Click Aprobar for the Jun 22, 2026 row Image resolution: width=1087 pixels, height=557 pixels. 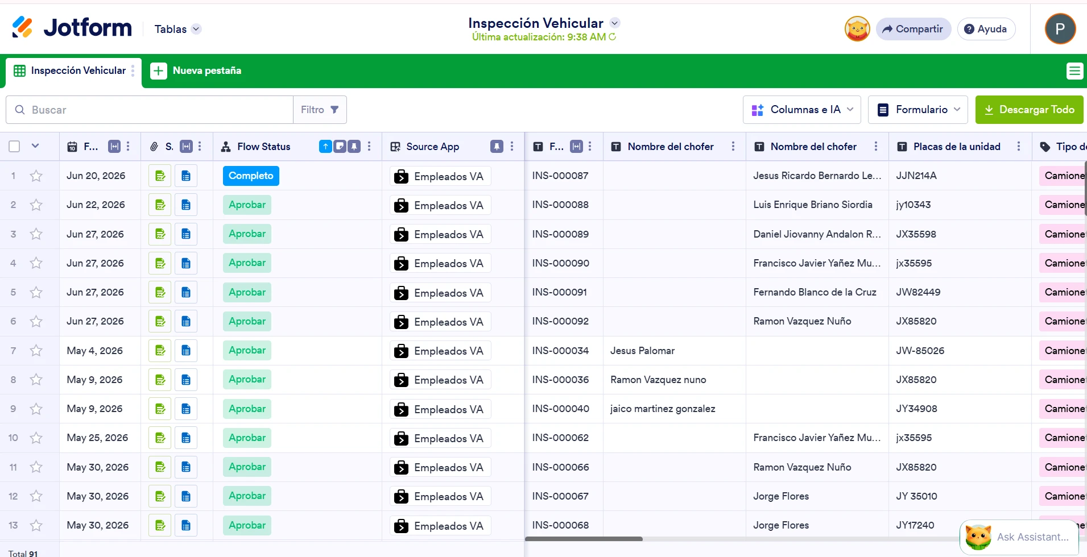(x=247, y=205)
